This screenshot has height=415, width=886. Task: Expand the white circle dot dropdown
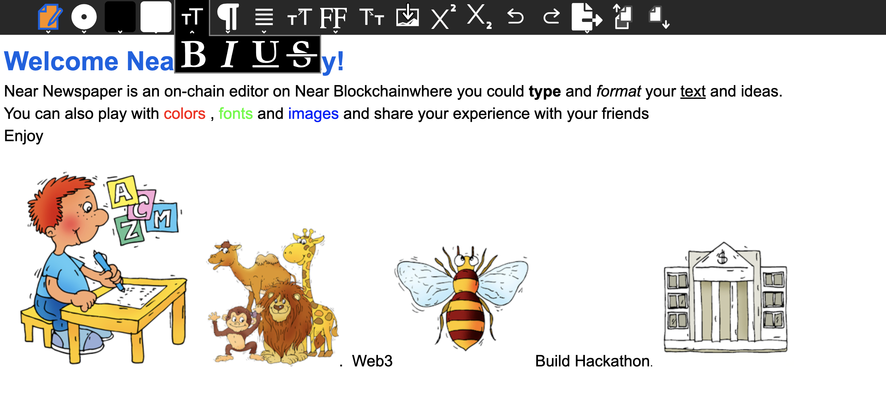[84, 17]
